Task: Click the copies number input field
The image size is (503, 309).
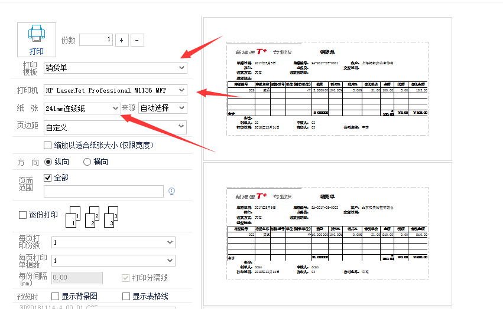Action: (x=96, y=40)
